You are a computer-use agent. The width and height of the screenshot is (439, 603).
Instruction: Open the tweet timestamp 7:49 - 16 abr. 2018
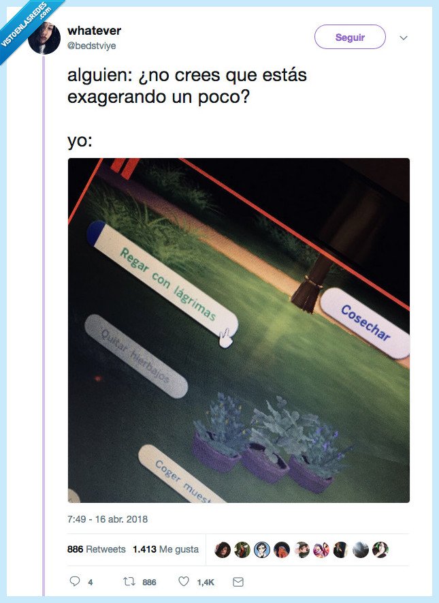tap(108, 519)
